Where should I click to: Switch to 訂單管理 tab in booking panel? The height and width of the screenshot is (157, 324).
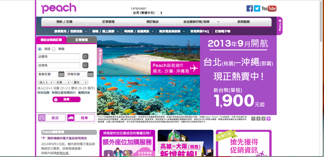(x=82, y=40)
